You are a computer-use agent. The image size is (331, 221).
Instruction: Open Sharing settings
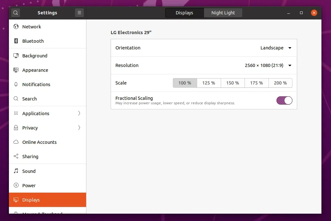48,156
